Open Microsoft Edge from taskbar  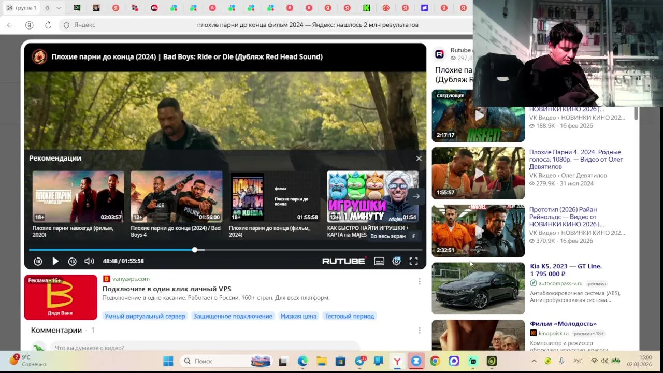302,361
